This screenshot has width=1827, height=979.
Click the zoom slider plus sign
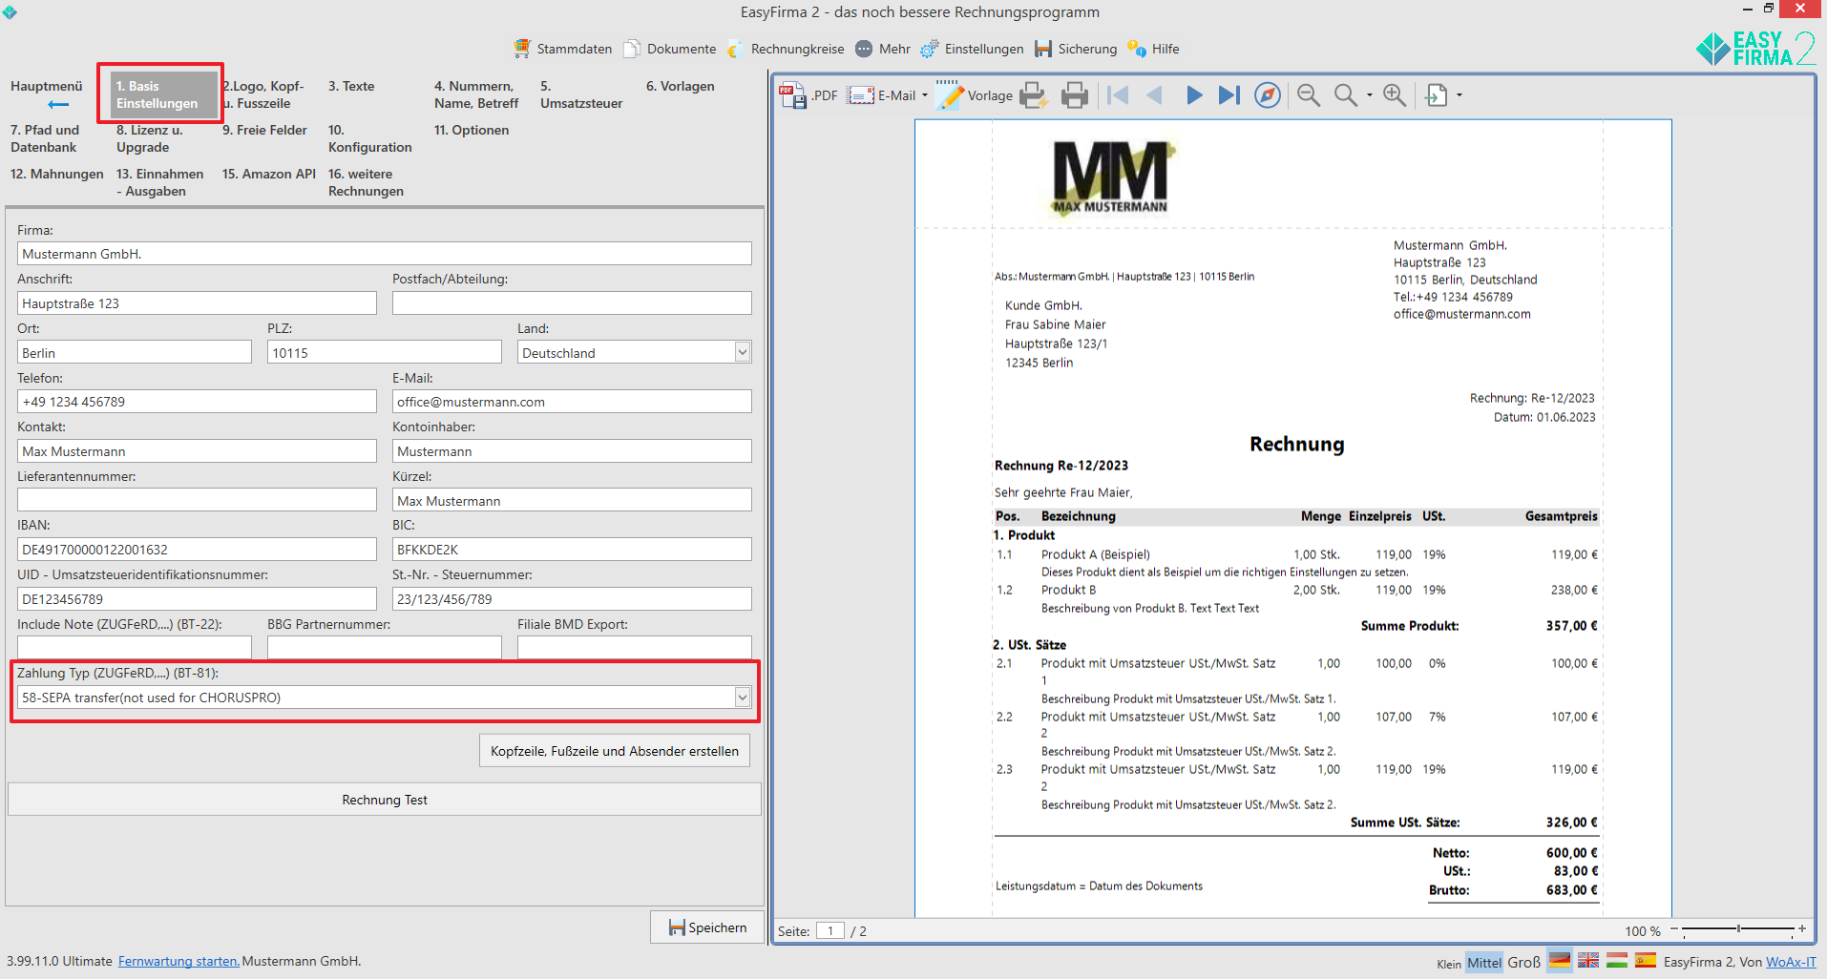(x=1802, y=928)
